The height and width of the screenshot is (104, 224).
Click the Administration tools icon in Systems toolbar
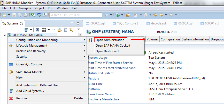click(44, 30)
